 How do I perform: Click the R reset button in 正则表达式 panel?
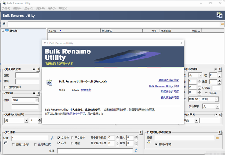(x=39, y=69)
